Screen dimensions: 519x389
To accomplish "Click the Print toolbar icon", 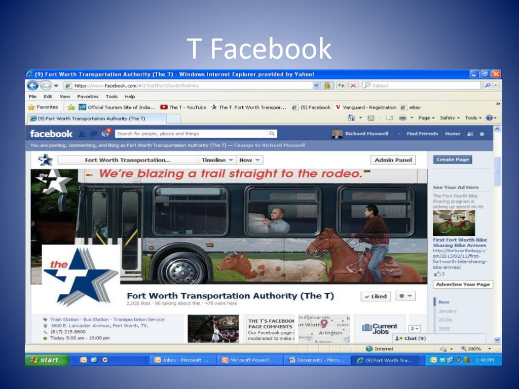I will [x=402, y=118].
